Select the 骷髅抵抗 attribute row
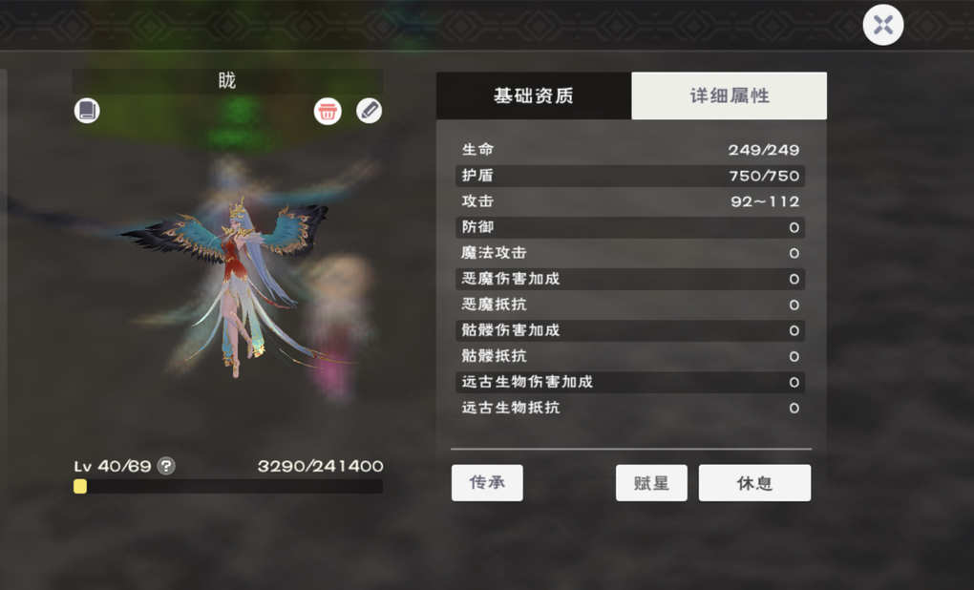This screenshot has width=974, height=590. (630, 356)
